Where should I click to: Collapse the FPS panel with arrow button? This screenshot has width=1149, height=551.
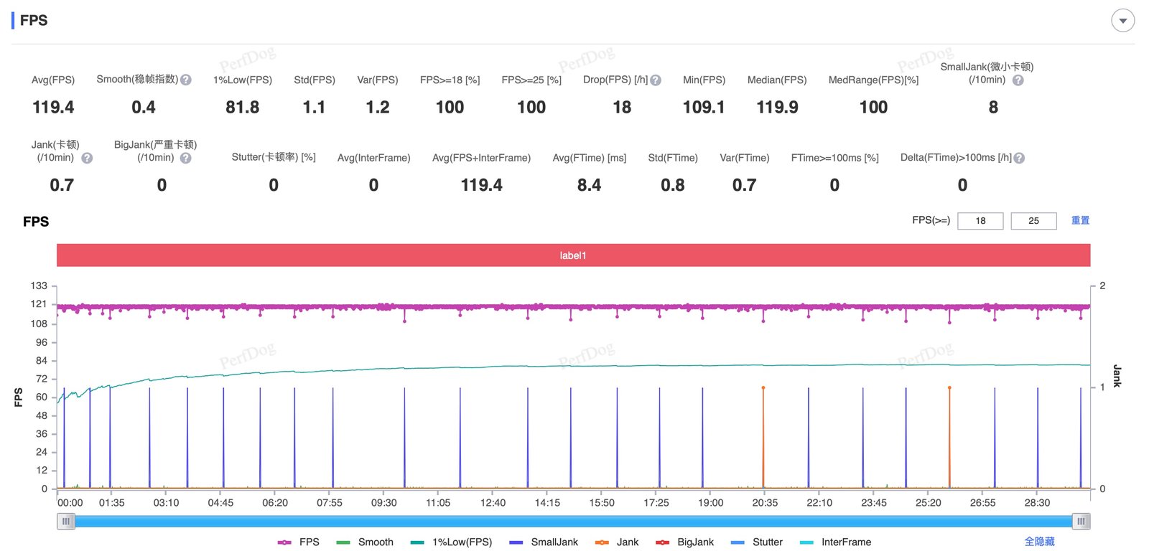pyautogui.click(x=1122, y=20)
